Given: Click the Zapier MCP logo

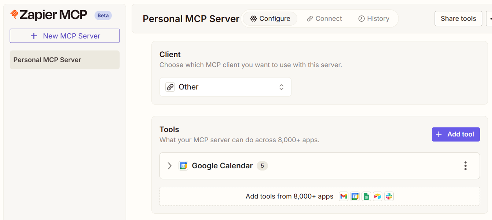Looking at the screenshot, I should (48, 15).
